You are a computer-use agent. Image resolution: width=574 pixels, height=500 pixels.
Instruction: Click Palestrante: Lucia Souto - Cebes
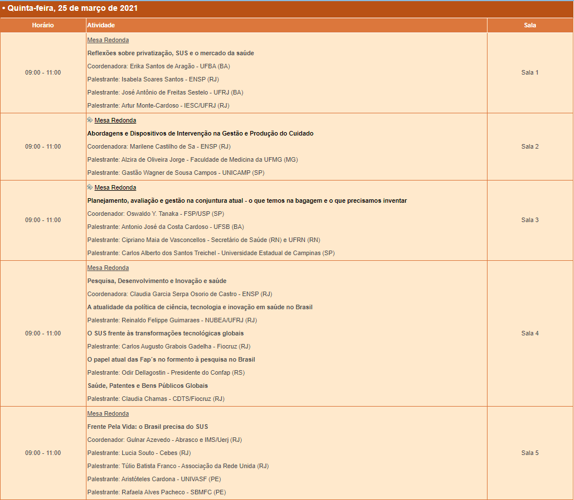coord(139,453)
